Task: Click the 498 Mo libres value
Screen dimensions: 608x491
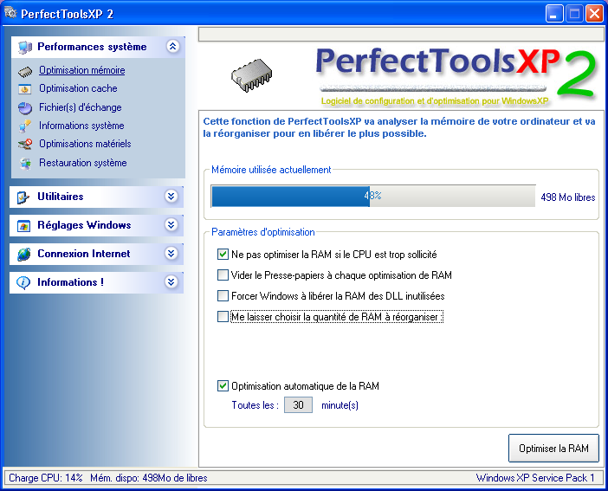Action: click(567, 197)
